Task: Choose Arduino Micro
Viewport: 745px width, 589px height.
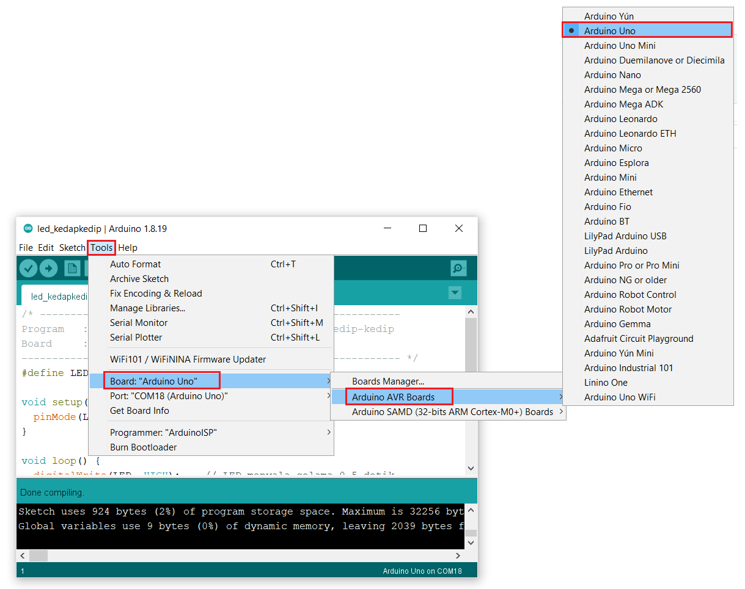Action: (648, 148)
